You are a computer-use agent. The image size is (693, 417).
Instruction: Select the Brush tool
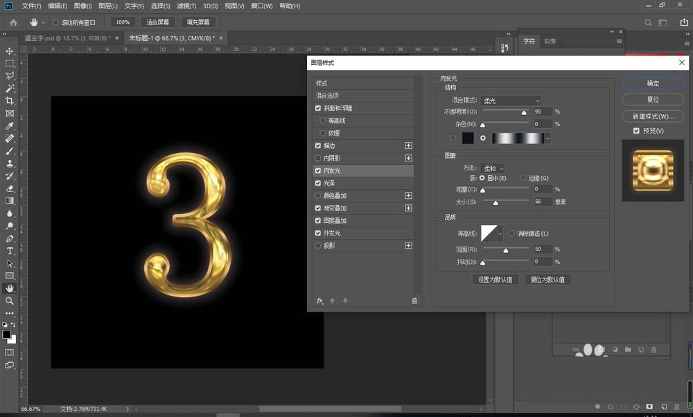[x=9, y=151]
